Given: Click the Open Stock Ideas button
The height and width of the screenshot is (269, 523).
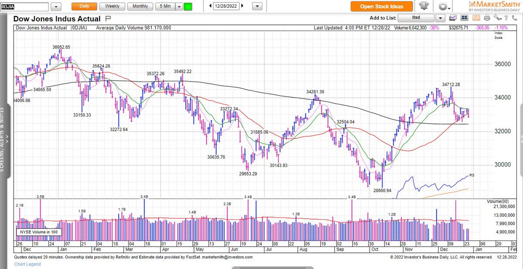Looking at the screenshot, I should 381,6.
